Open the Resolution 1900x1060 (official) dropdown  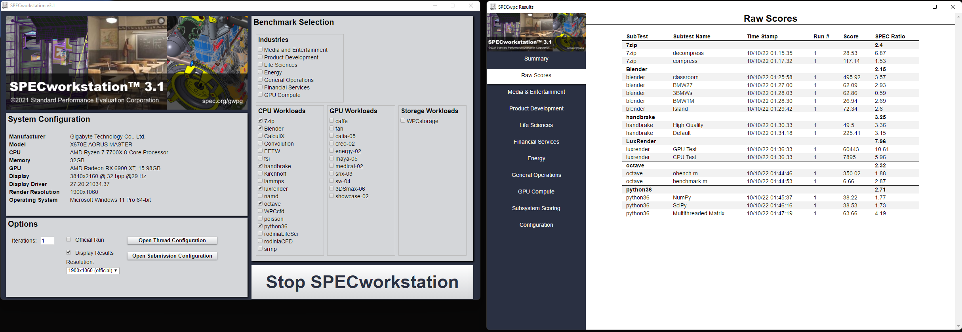pos(93,271)
